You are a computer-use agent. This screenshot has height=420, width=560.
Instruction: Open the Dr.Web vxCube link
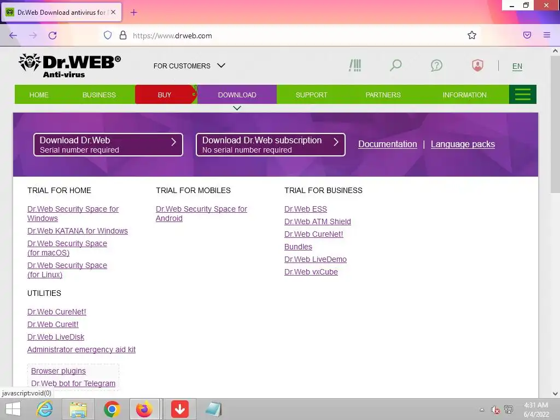coord(311,272)
